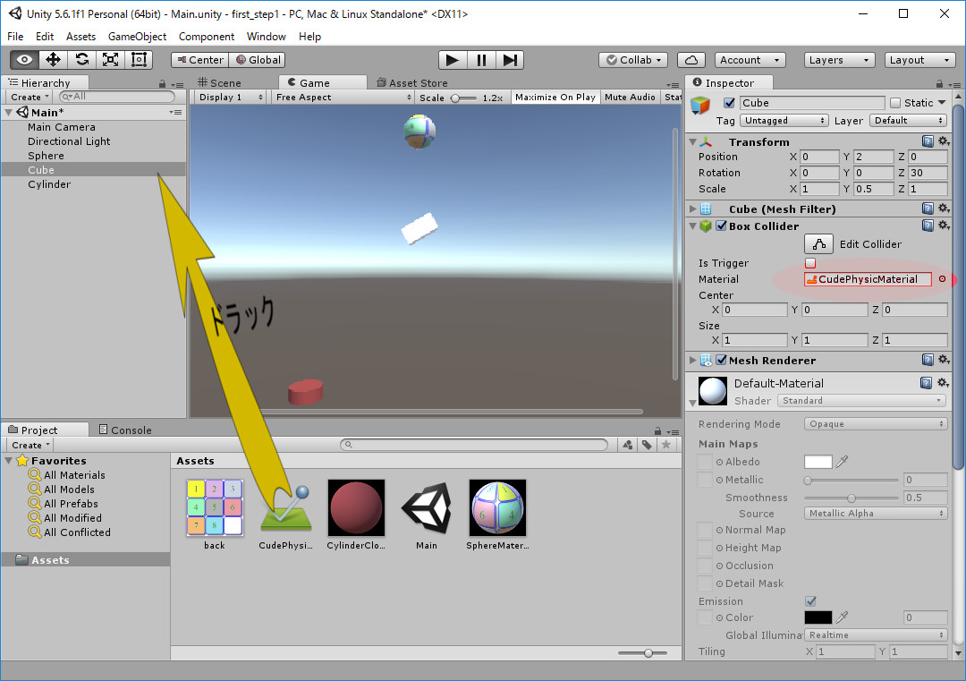Select the Hand (view) tool
966x681 pixels.
click(24, 60)
